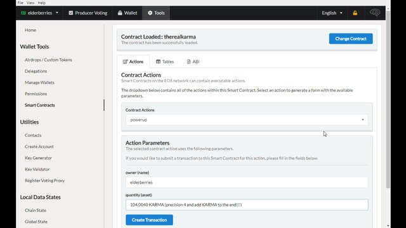Click the Actions tab edit icon
Viewport: 406px width, 228px height.
pos(126,61)
